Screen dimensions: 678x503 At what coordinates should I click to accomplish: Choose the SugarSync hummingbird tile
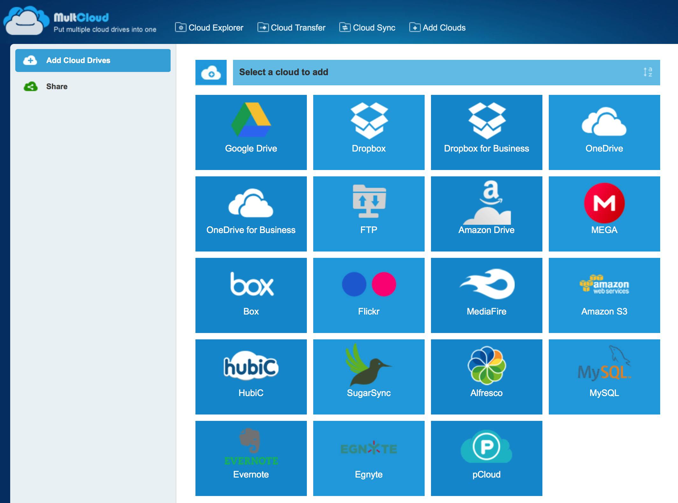[369, 377]
